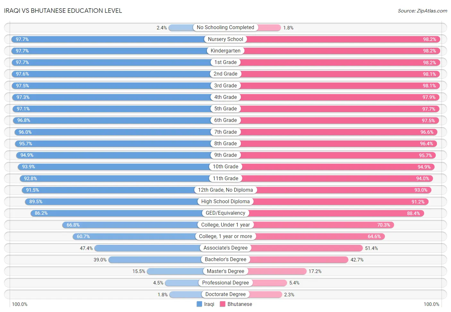451x312 pixels.
Task: Select the Nursery School category label
Action: click(x=225, y=39)
